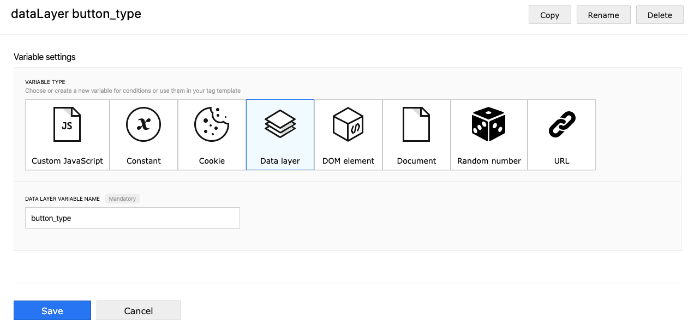Click the Mandatory badge

click(122, 199)
